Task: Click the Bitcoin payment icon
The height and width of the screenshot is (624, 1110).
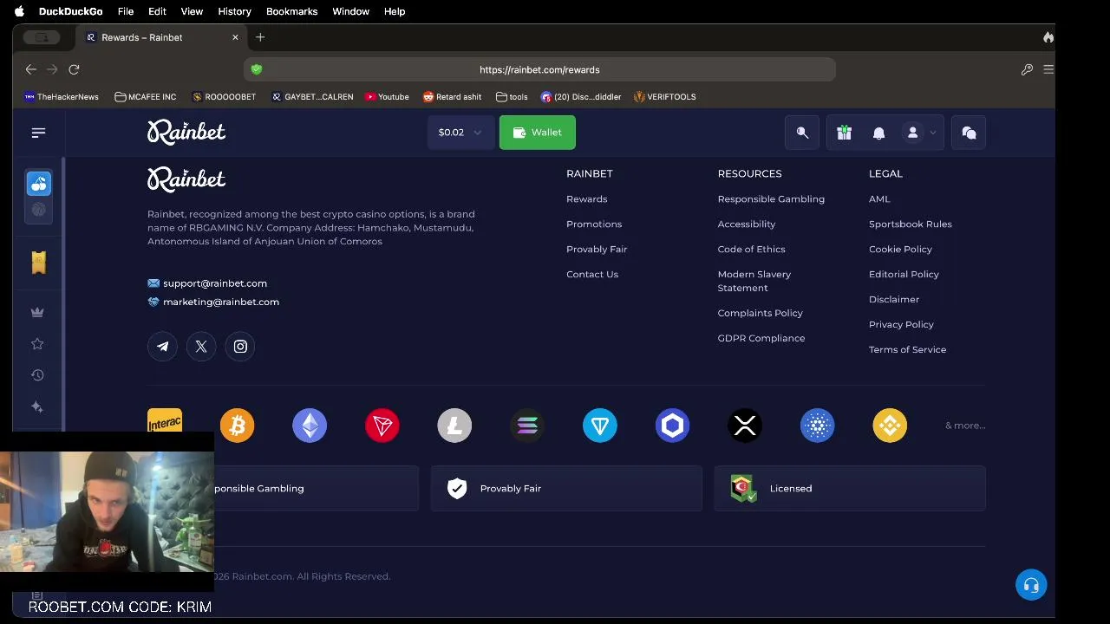Action: pos(237,426)
